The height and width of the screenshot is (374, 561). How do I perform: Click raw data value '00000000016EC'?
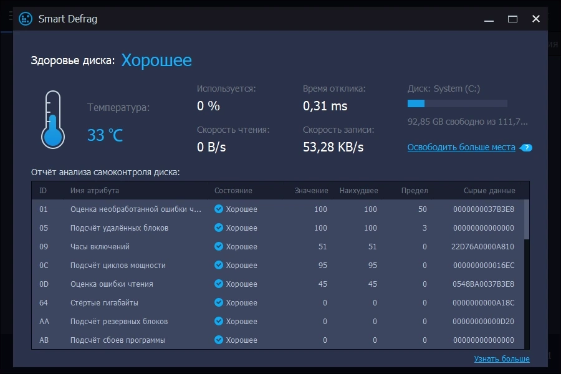point(484,265)
